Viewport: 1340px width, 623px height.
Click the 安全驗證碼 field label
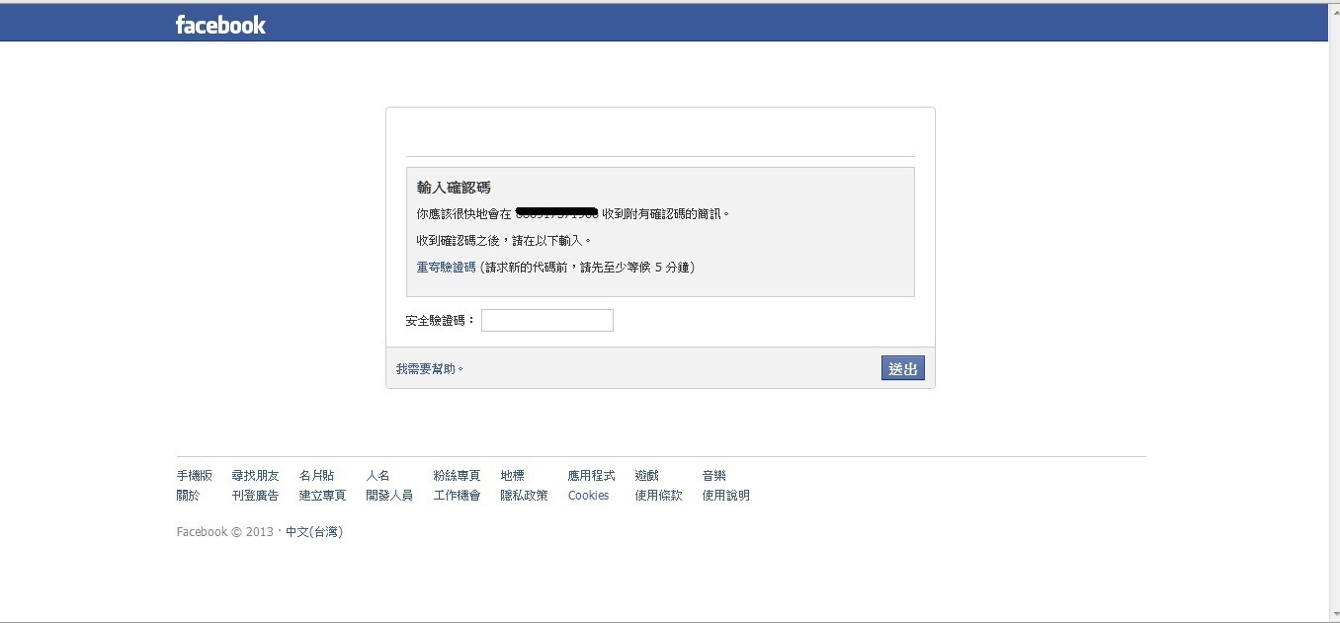(x=441, y=321)
